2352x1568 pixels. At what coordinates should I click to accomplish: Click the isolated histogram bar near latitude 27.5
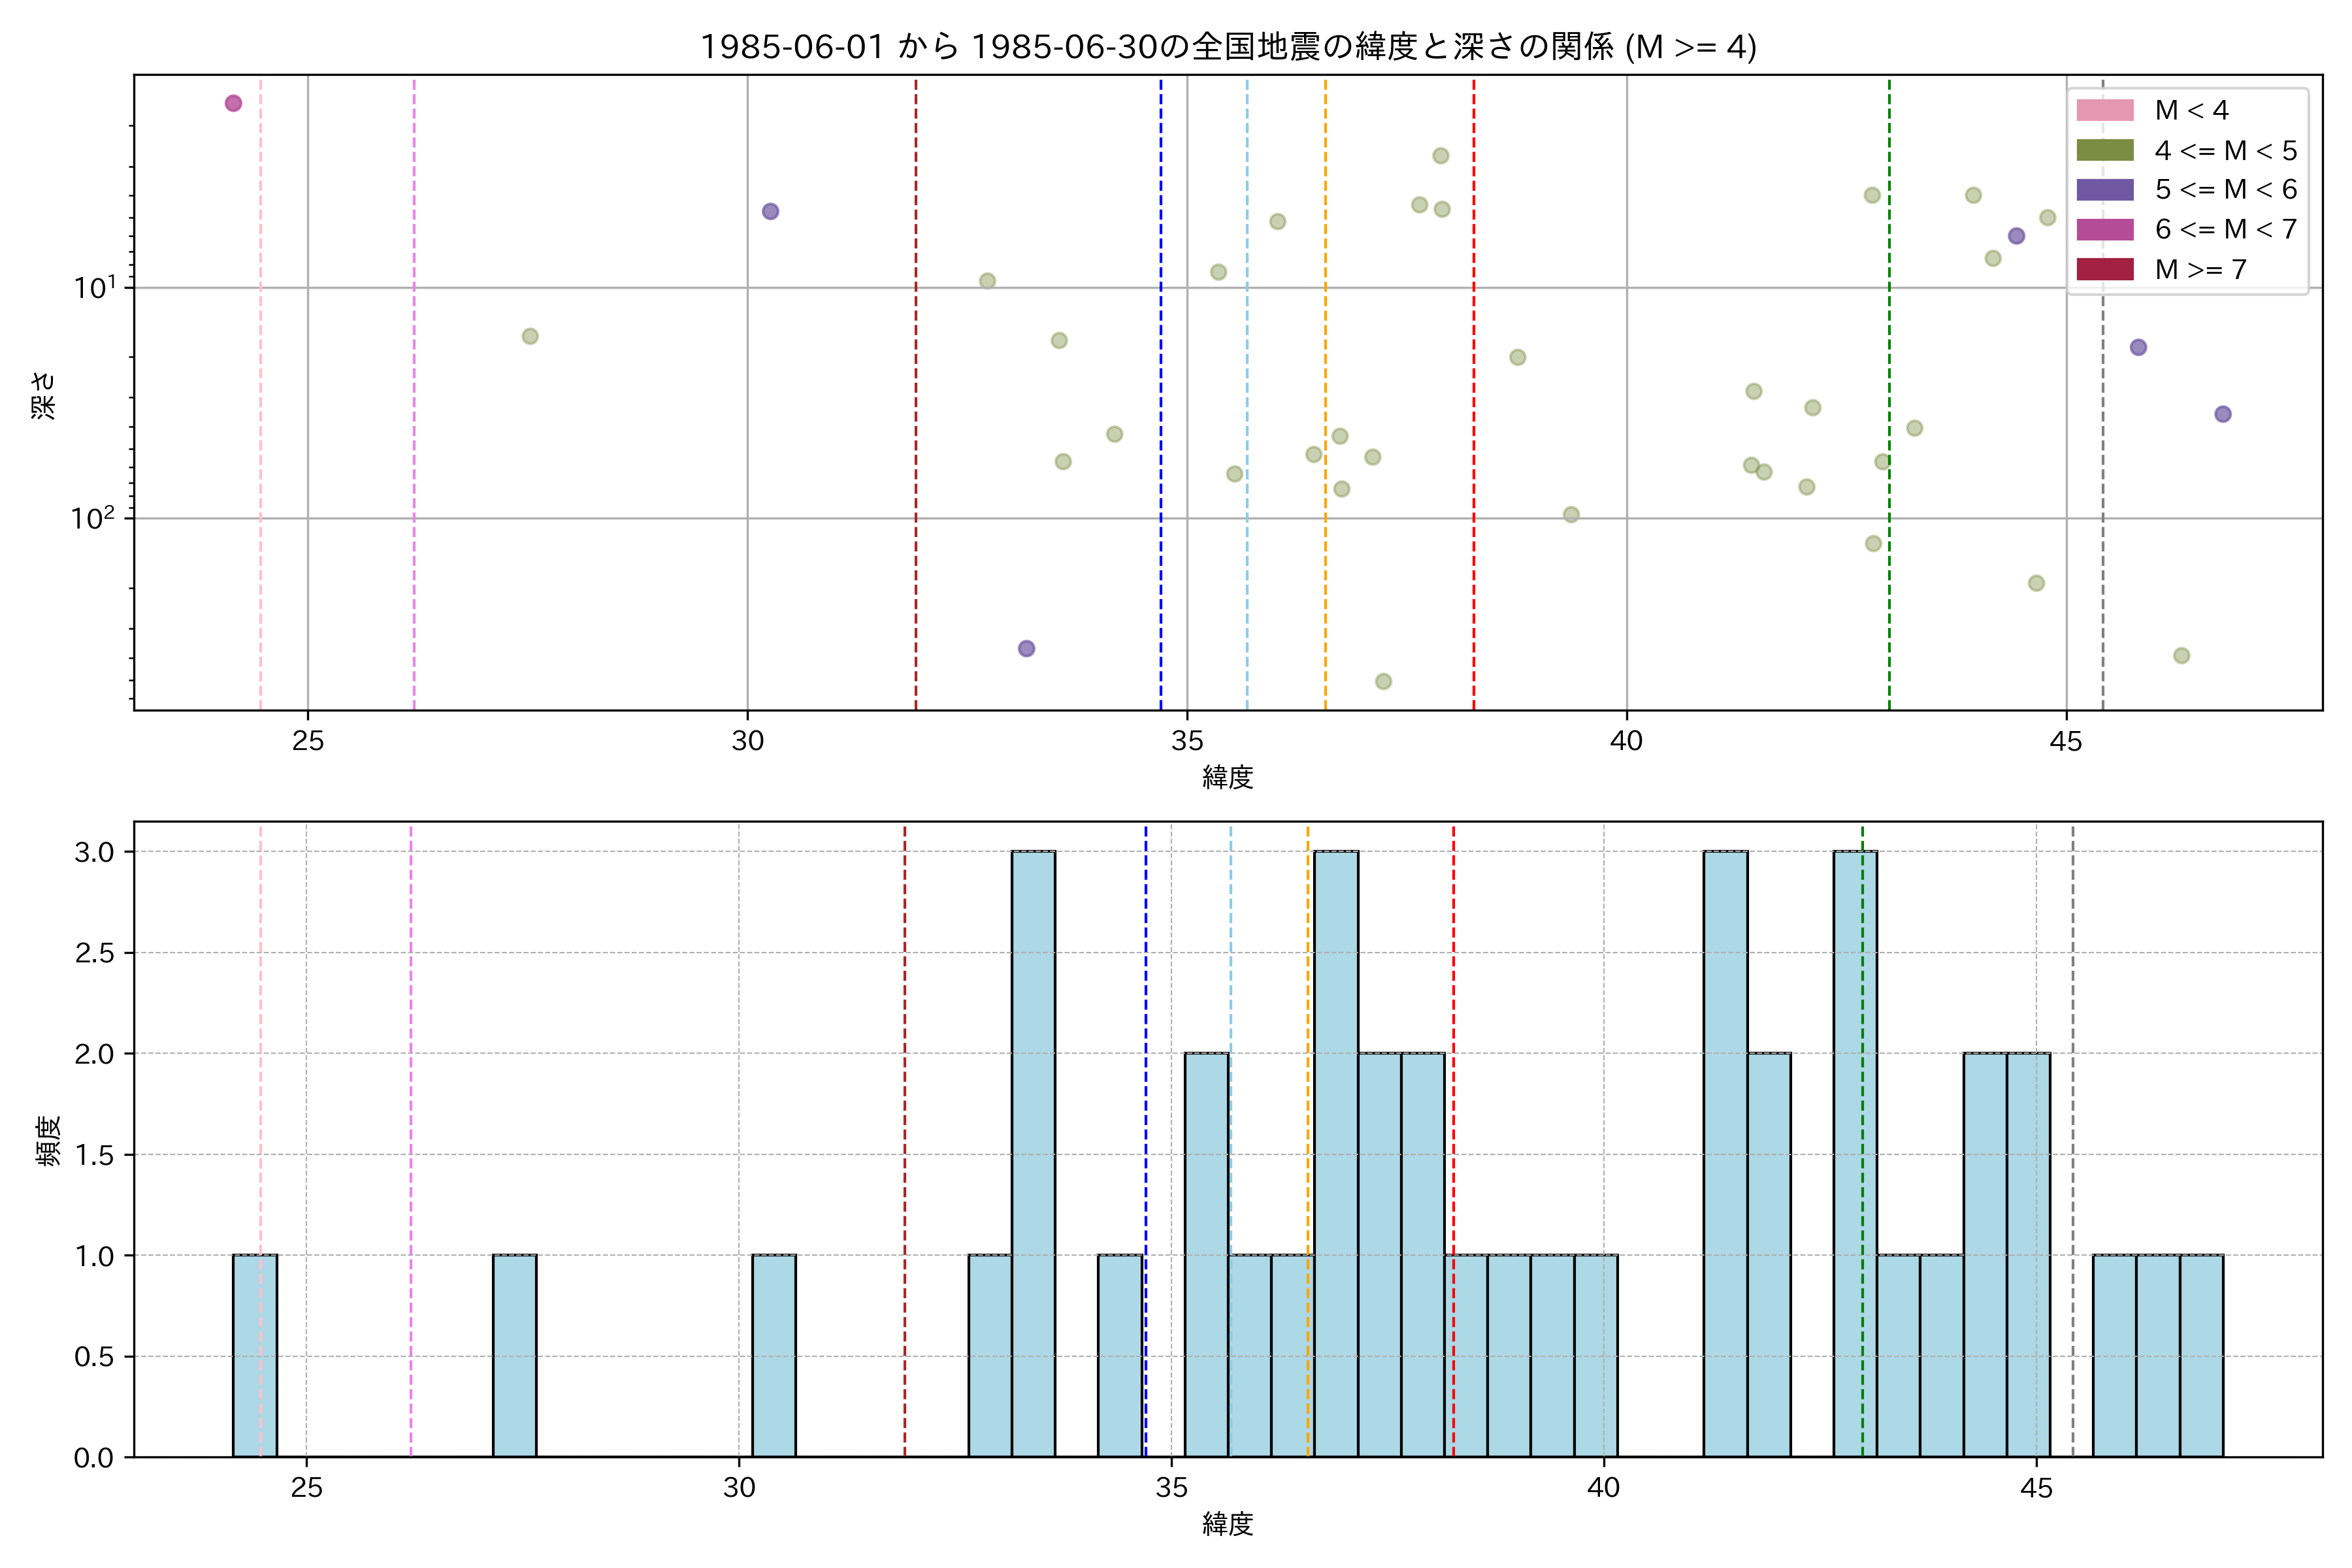click(514, 1355)
